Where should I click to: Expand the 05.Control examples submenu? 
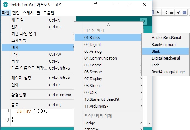tap(108, 65)
